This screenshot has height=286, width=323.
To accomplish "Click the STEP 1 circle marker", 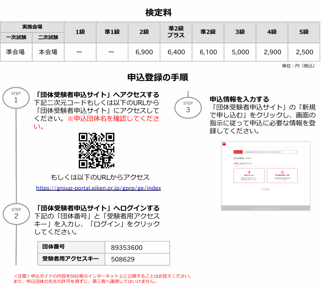I will click(x=16, y=97).
